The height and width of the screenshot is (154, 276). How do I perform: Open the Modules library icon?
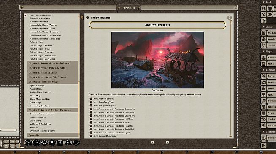click(x=264, y=33)
